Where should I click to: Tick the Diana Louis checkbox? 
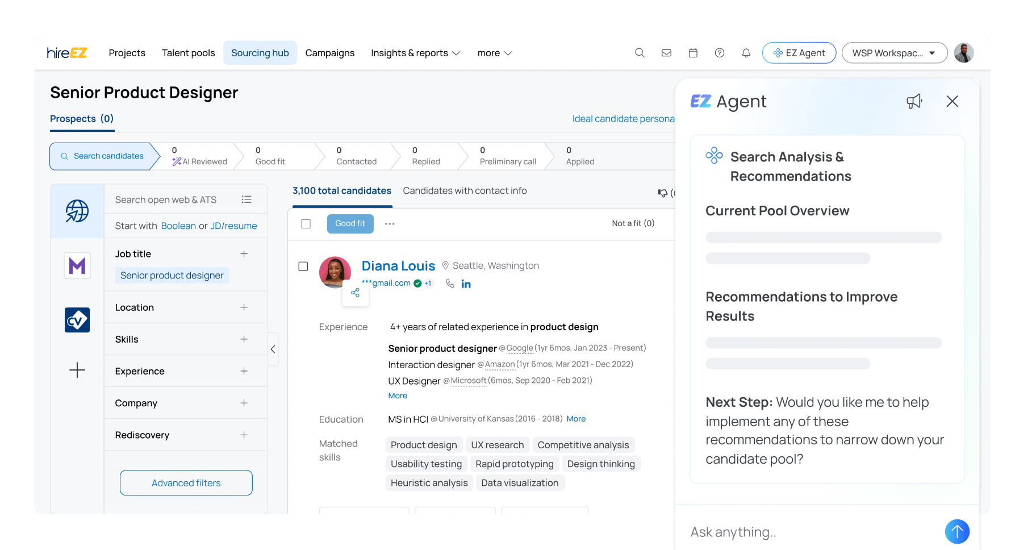tap(303, 266)
